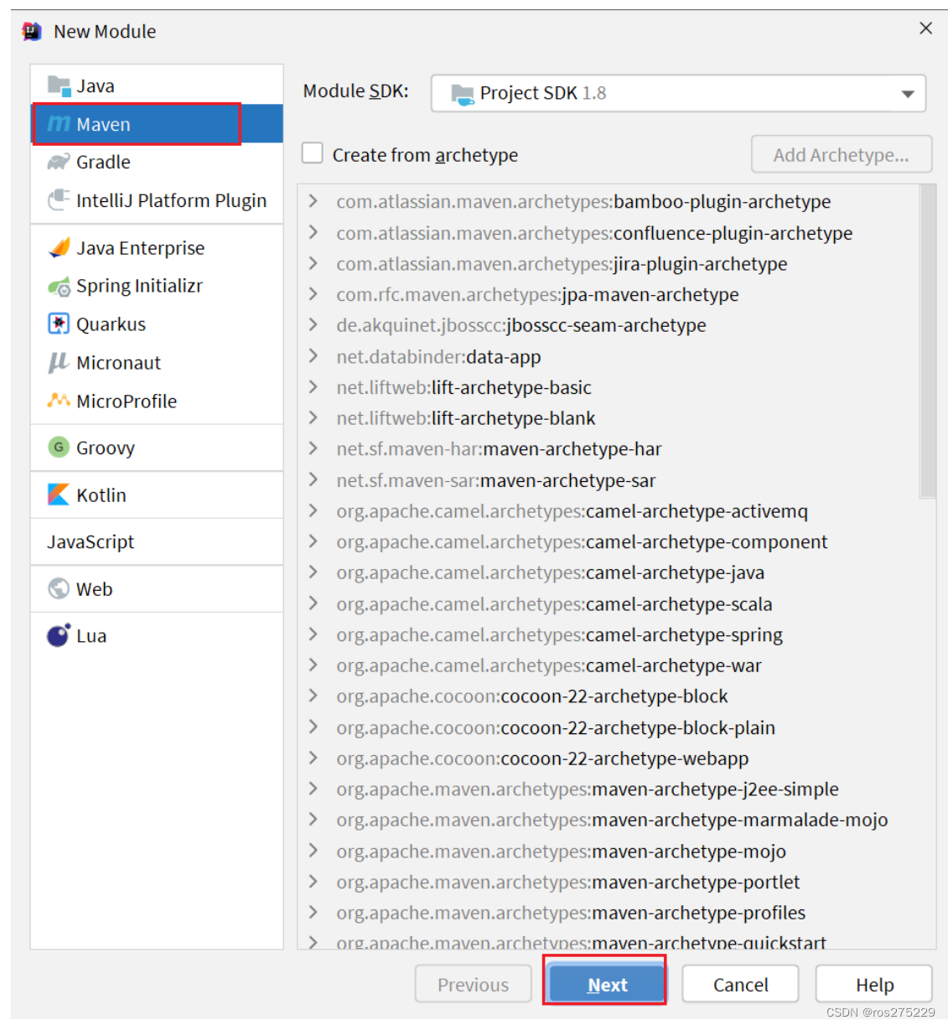The image size is (948, 1025).
Task: Click the Kotlin logo icon
Action: point(59,494)
